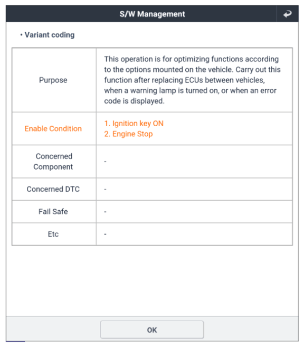Screen dimensions: 304x347
Task: Select the Concerned DTC label
Action: (53, 189)
